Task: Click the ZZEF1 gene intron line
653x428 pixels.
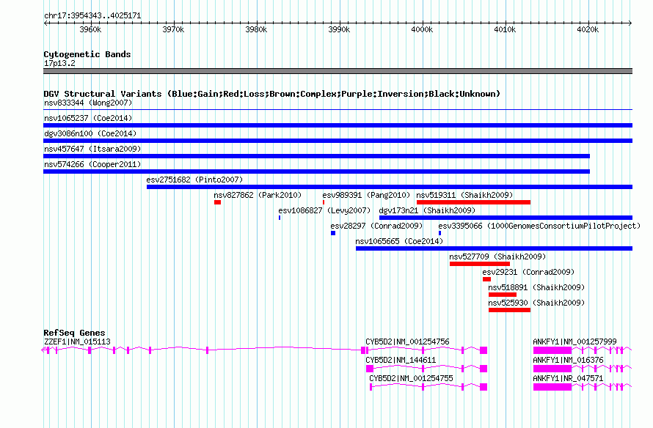Action: [x=283, y=348]
